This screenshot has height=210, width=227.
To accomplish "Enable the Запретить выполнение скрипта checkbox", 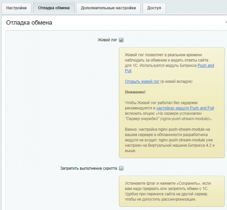I will click(x=121, y=168).
